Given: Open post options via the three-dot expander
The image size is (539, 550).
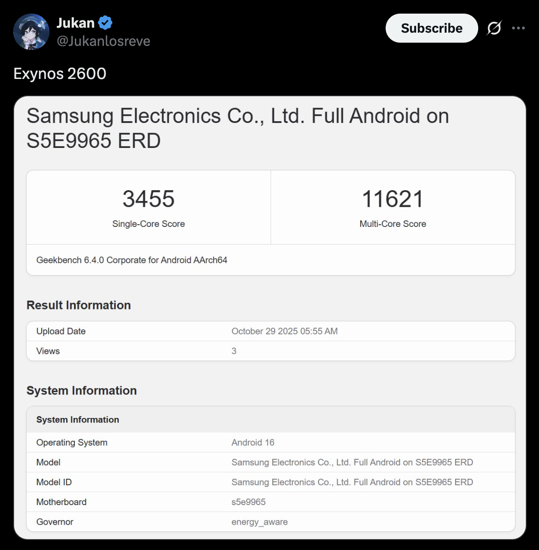Looking at the screenshot, I should pyautogui.click(x=518, y=28).
